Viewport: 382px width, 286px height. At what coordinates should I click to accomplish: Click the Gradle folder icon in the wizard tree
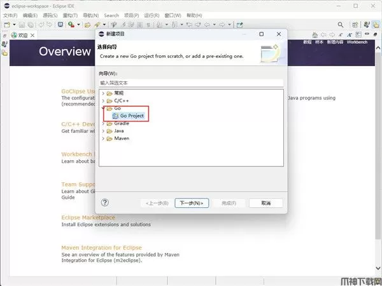pos(110,123)
